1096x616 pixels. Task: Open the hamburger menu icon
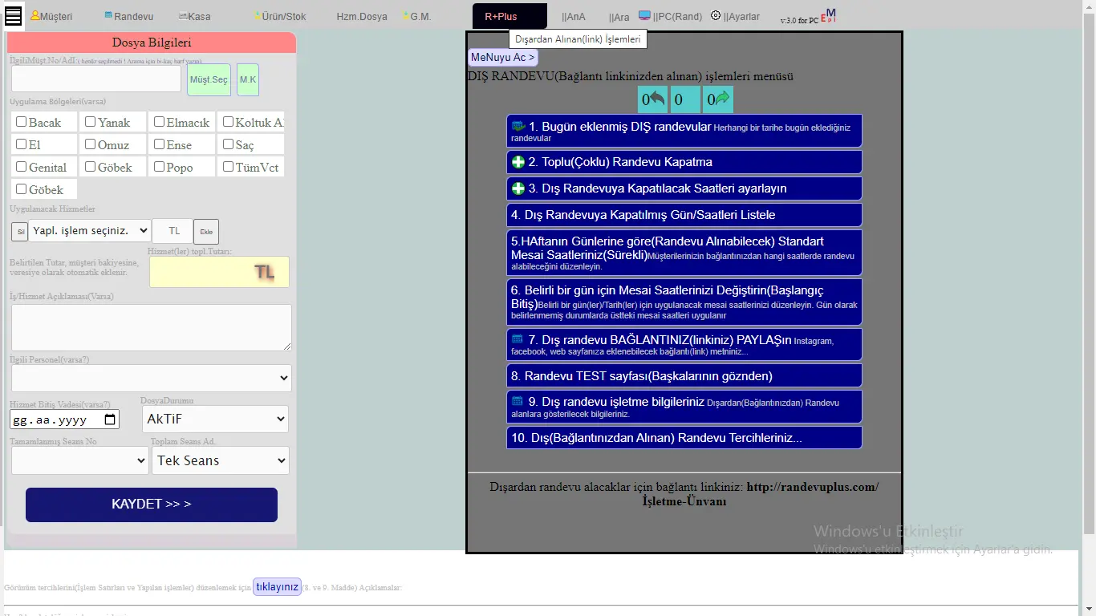click(x=13, y=16)
